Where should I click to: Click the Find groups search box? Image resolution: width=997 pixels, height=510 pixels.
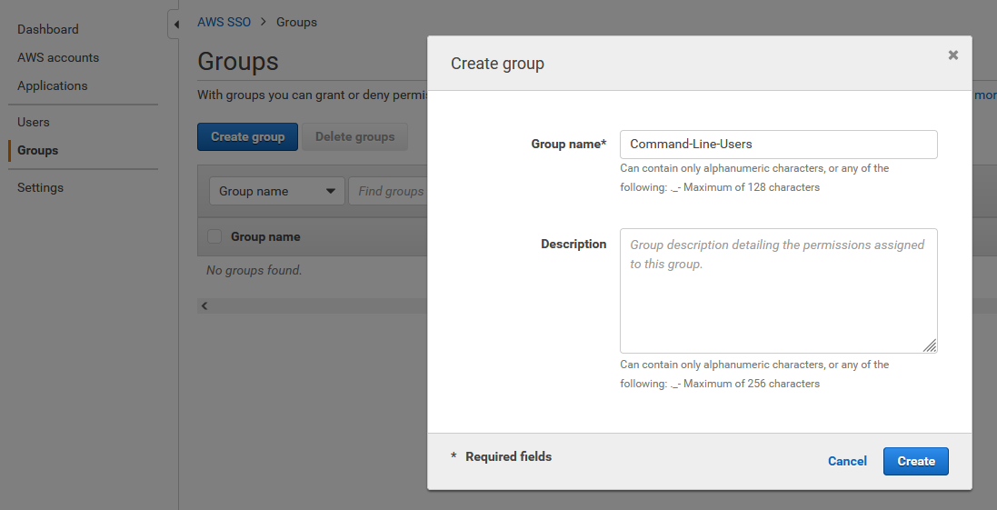click(388, 191)
